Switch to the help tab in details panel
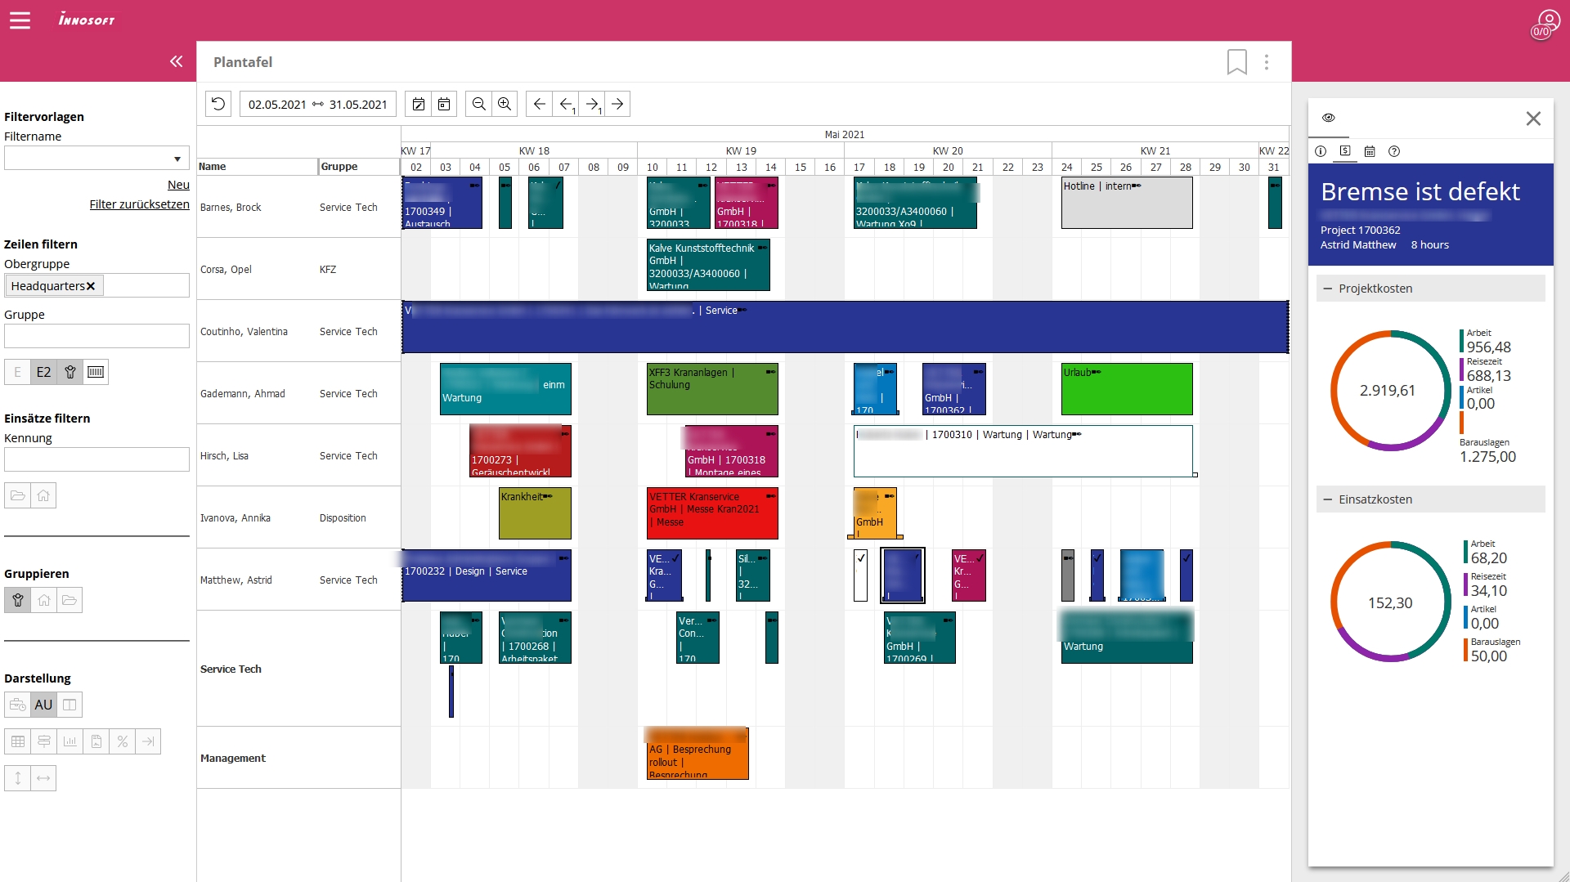The height and width of the screenshot is (882, 1570). pos(1394,151)
